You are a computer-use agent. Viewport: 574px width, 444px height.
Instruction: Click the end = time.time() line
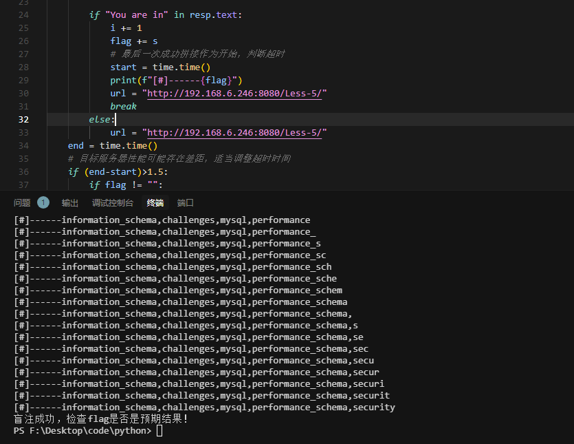(x=113, y=145)
